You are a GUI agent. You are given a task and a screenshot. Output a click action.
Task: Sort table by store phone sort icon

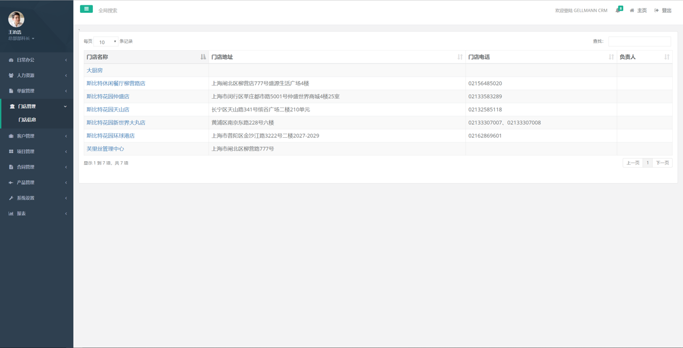point(611,57)
